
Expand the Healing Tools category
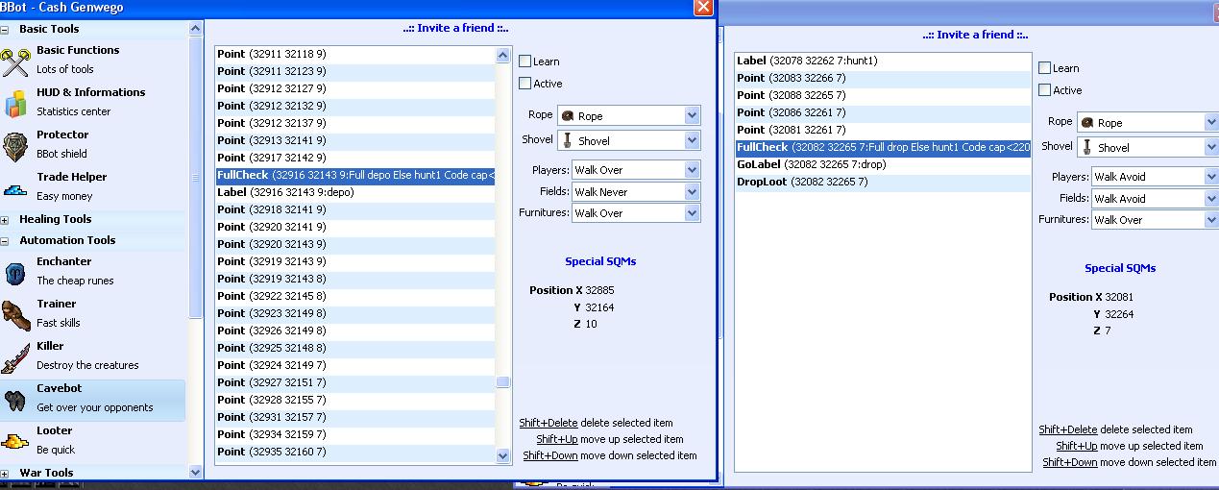5,220
